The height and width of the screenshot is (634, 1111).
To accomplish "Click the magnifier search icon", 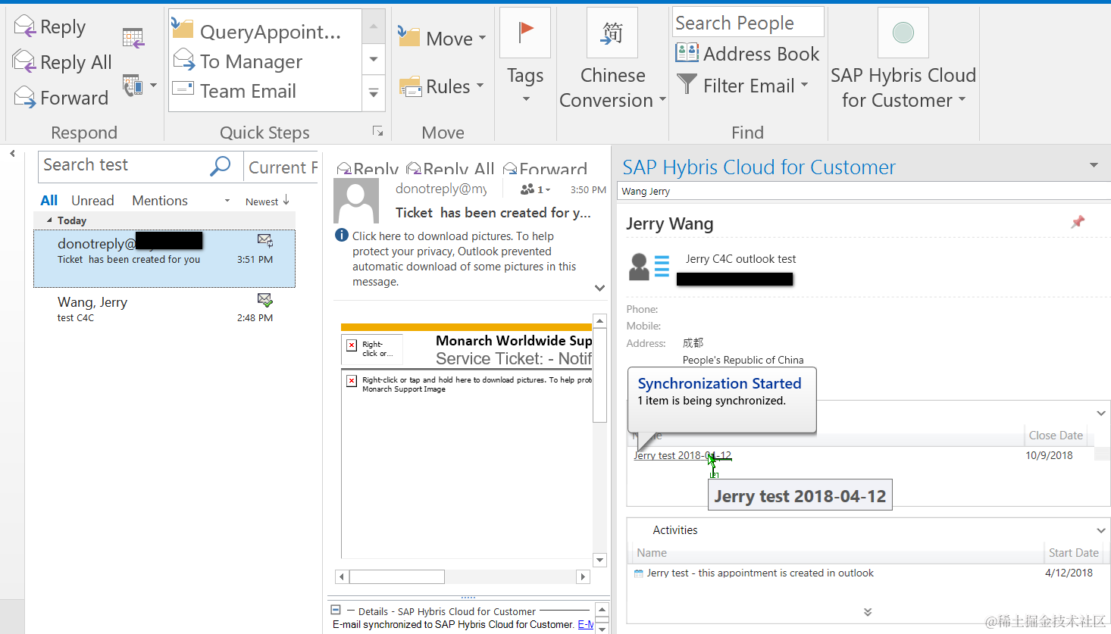I will 220,166.
